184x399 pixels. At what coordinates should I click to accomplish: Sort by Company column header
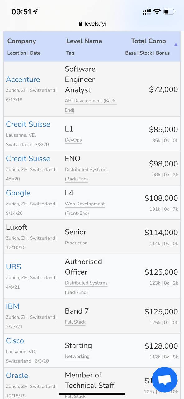[21, 41]
